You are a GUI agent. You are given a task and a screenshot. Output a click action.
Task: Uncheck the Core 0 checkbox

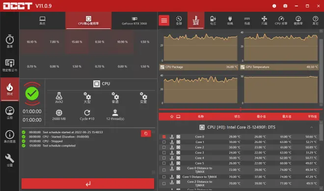164,137
